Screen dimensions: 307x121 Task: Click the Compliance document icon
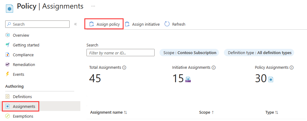point(7,55)
